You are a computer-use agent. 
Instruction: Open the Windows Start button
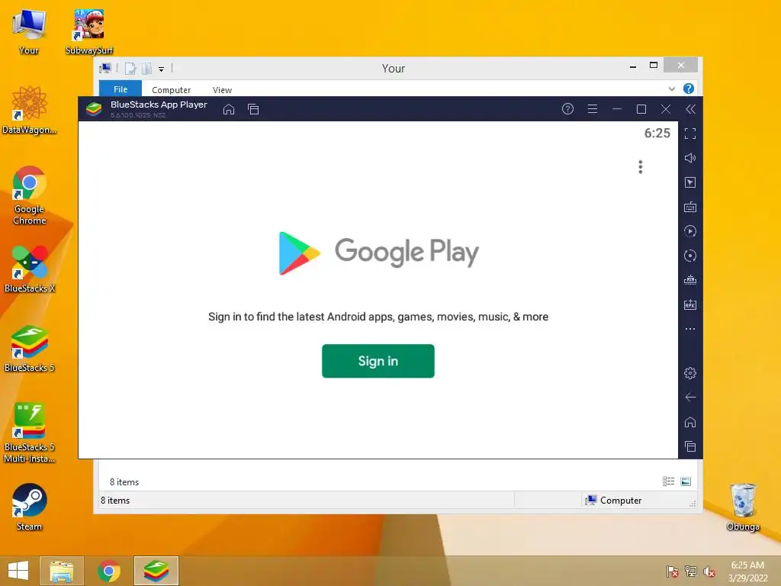(x=18, y=571)
